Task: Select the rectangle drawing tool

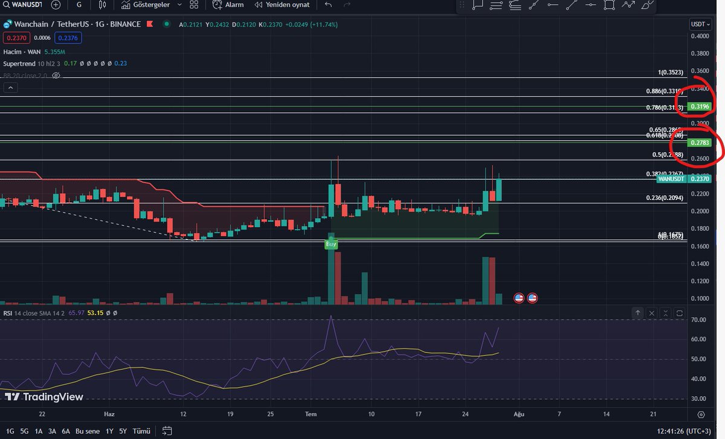Action: tap(610, 5)
